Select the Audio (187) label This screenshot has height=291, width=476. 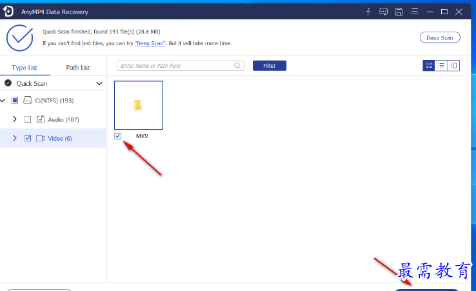pyautogui.click(x=63, y=119)
